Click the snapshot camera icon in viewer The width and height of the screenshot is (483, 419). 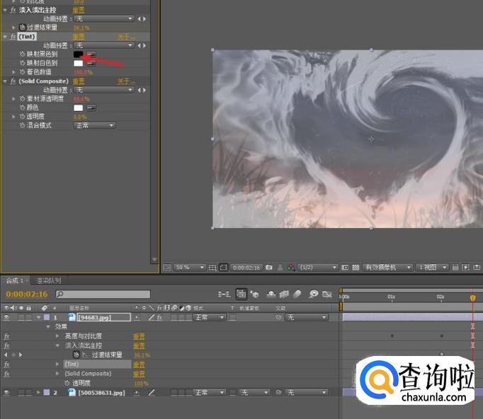coord(269,268)
